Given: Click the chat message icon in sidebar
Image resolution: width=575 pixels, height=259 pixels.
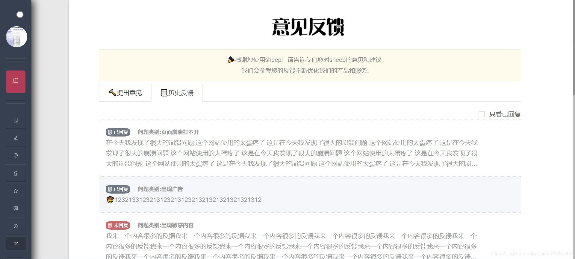Looking at the screenshot, I should (16, 209).
